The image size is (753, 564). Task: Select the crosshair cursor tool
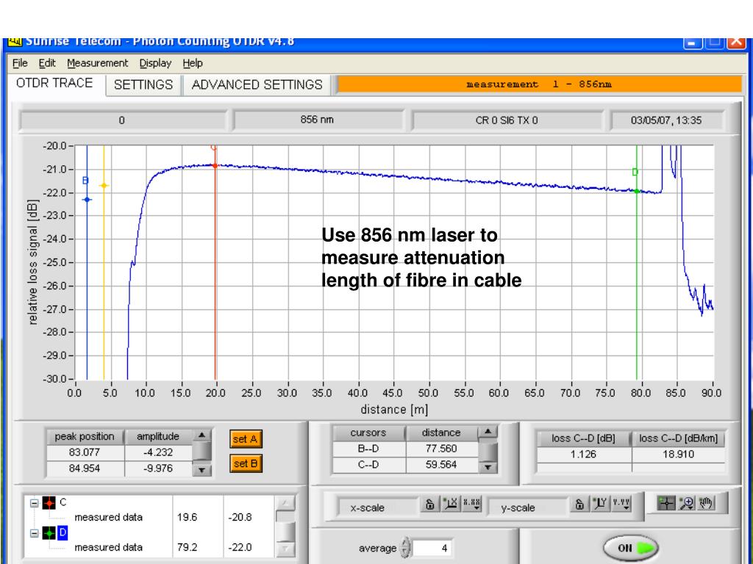tap(666, 503)
